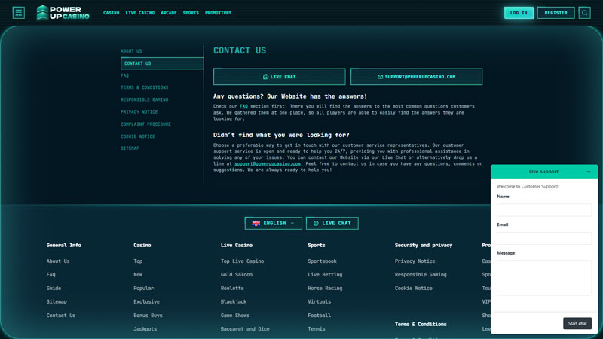Click the search magnifier icon
Screen dimensions: 603x339
click(584, 13)
